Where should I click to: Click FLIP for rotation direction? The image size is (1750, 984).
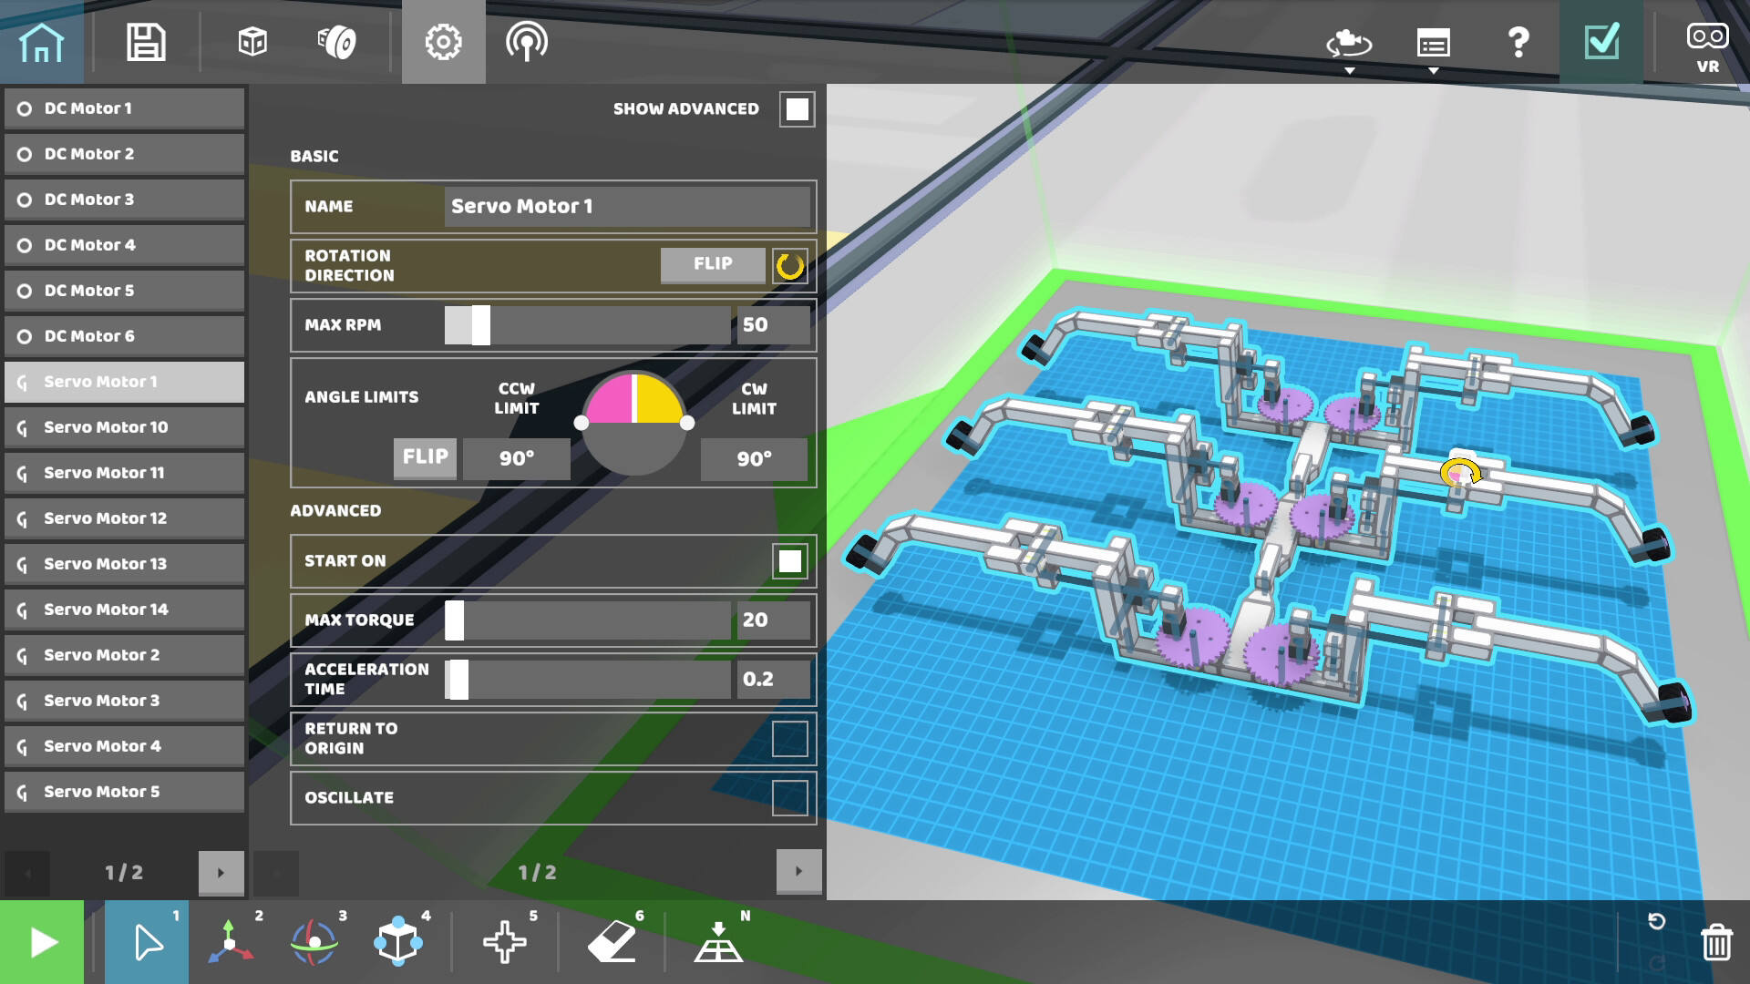pyautogui.click(x=712, y=264)
